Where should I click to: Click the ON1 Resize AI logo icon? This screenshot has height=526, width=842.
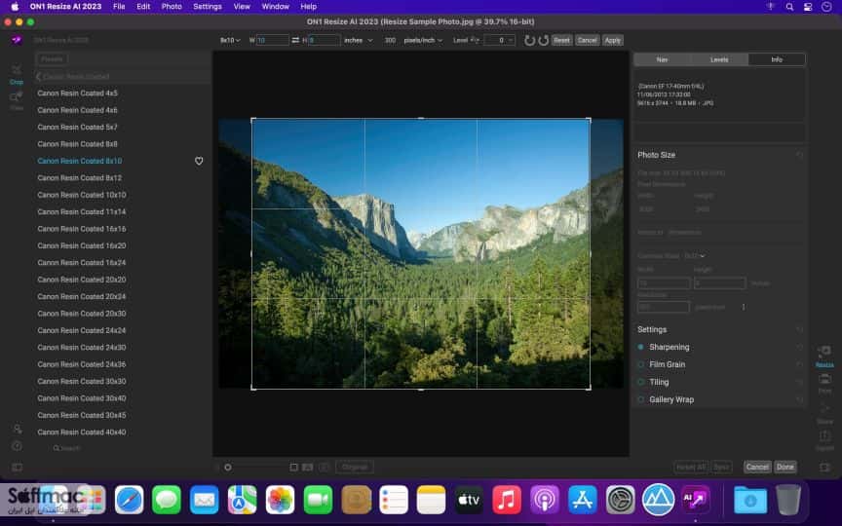pos(17,40)
